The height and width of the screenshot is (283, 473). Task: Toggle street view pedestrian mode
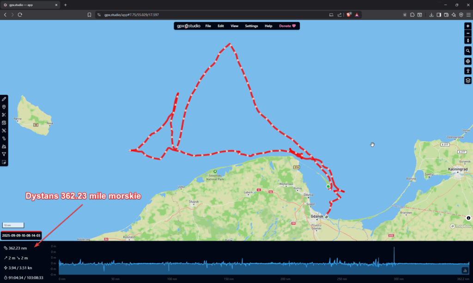coord(468,71)
